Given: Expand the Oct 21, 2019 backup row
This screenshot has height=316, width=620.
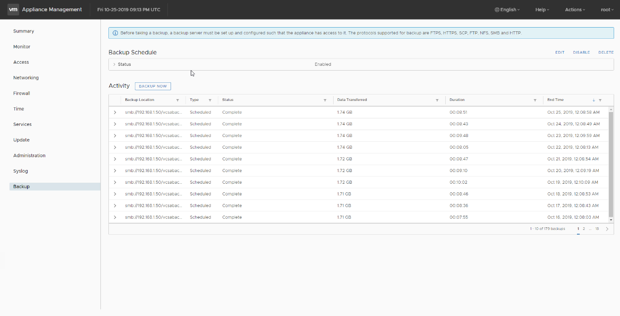Looking at the screenshot, I should tap(115, 159).
